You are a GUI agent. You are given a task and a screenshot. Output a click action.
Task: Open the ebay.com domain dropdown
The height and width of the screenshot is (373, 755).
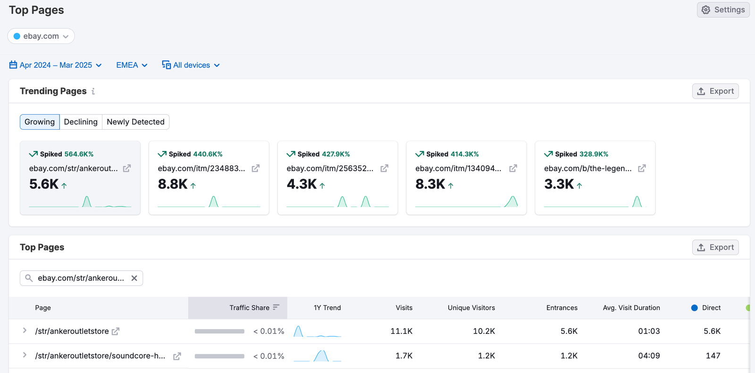tap(41, 36)
